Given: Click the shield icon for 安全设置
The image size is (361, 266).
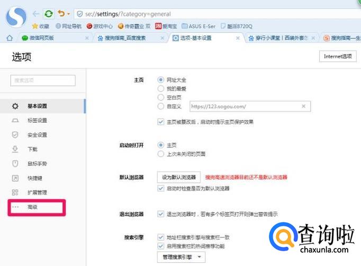Looking at the screenshot, I should point(15,135).
